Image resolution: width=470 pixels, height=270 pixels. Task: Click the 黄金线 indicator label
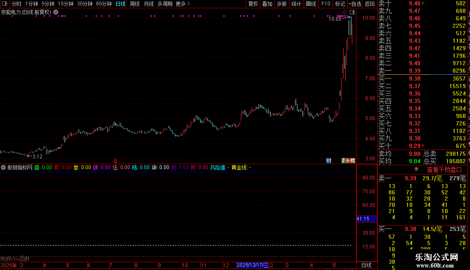pos(241,167)
